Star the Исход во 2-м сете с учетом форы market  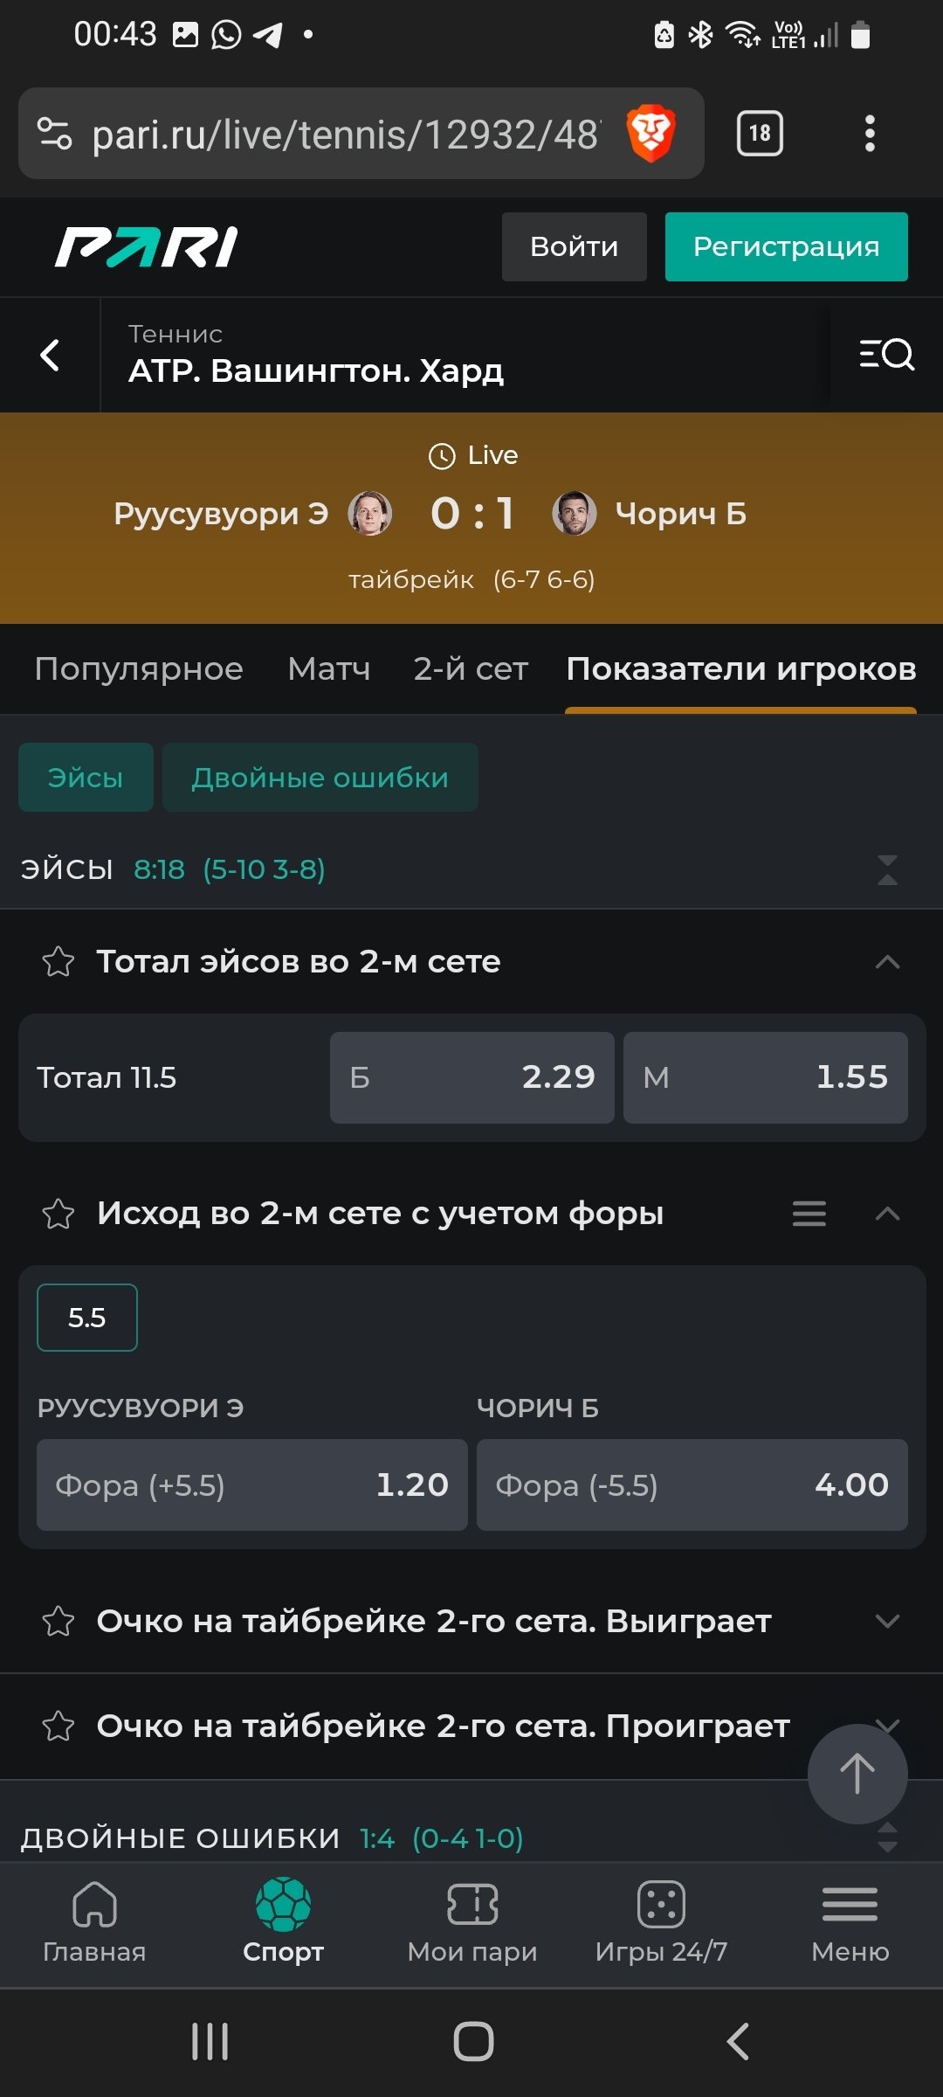click(59, 1214)
